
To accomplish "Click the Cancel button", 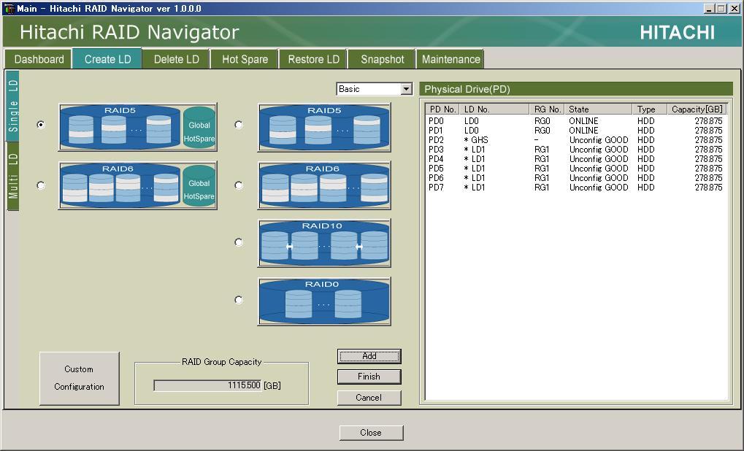I will point(369,398).
